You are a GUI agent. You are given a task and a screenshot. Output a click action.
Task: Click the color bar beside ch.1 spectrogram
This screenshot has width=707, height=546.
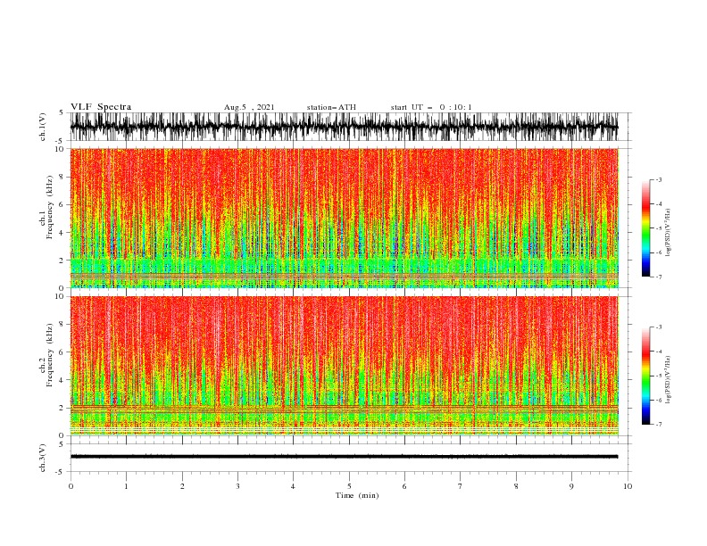pyautogui.click(x=645, y=228)
